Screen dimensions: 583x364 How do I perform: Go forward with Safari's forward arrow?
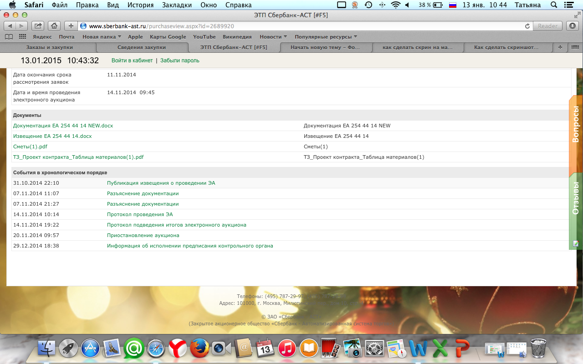pos(21,26)
